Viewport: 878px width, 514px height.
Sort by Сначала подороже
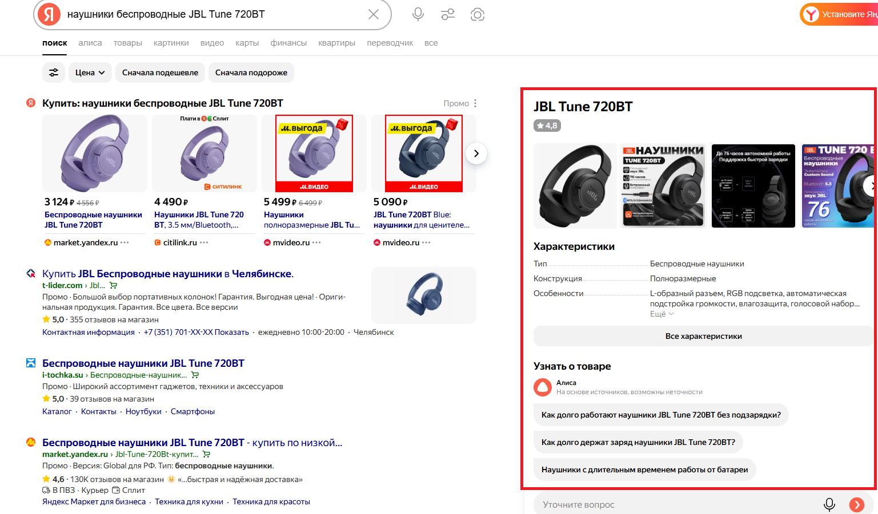point(251,72)
